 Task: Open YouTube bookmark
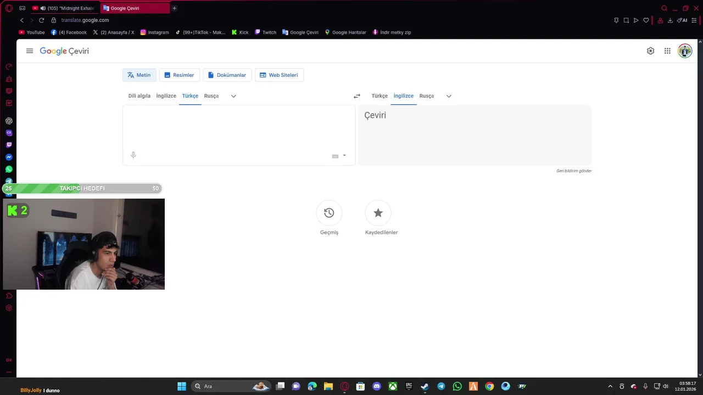[x=32, y=32]
